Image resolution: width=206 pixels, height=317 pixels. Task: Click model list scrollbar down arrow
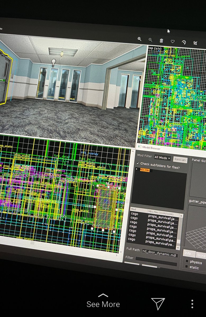(178, 248)
